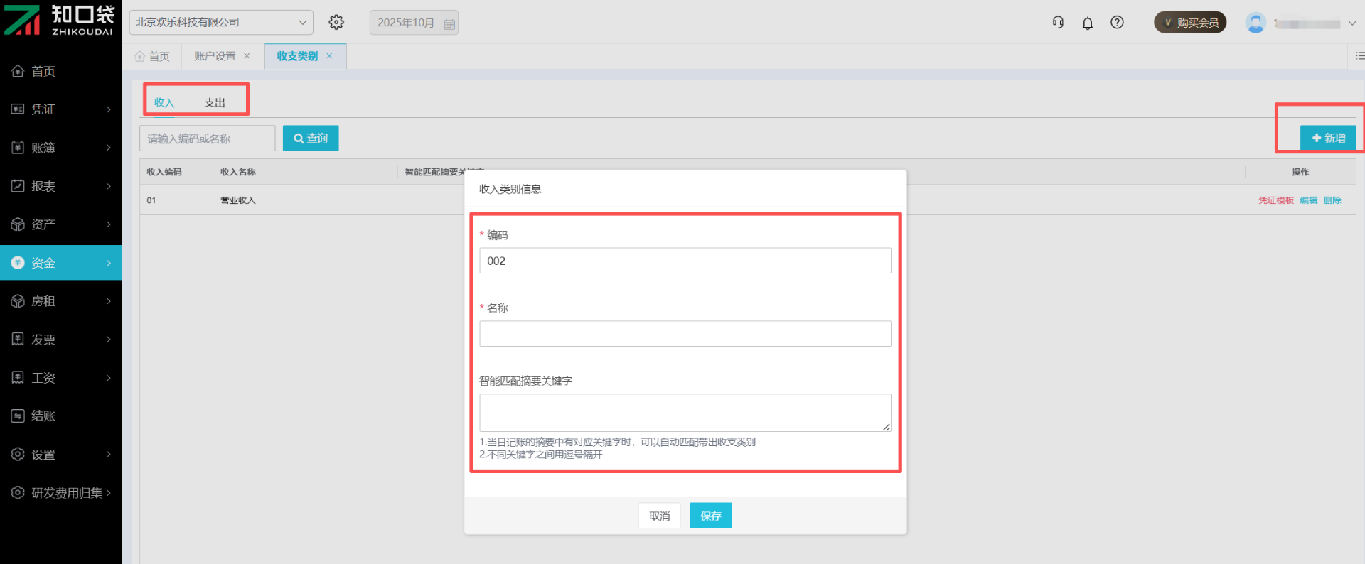Click the 智能匹配摘要关键字 text area
Screen dimensions: 1365x564
tap(685, 413)
